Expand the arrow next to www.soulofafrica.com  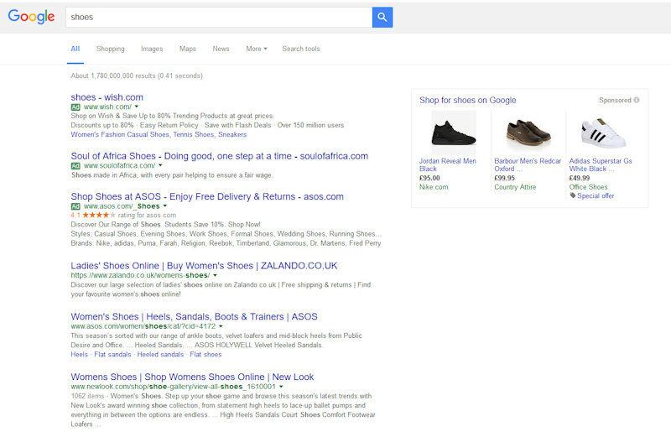click(160, 165)
